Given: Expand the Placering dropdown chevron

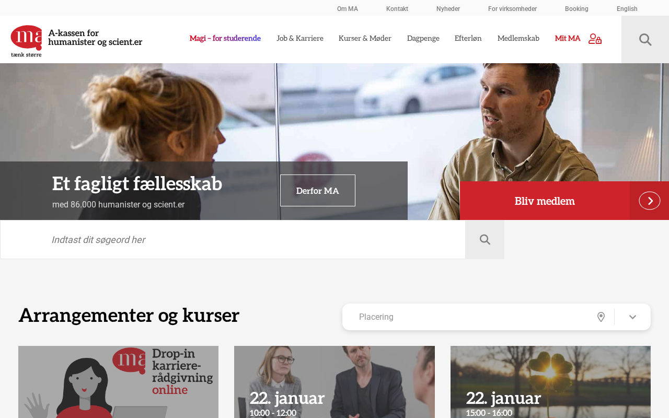Looking at the screenshot, I should click(632, 317).
